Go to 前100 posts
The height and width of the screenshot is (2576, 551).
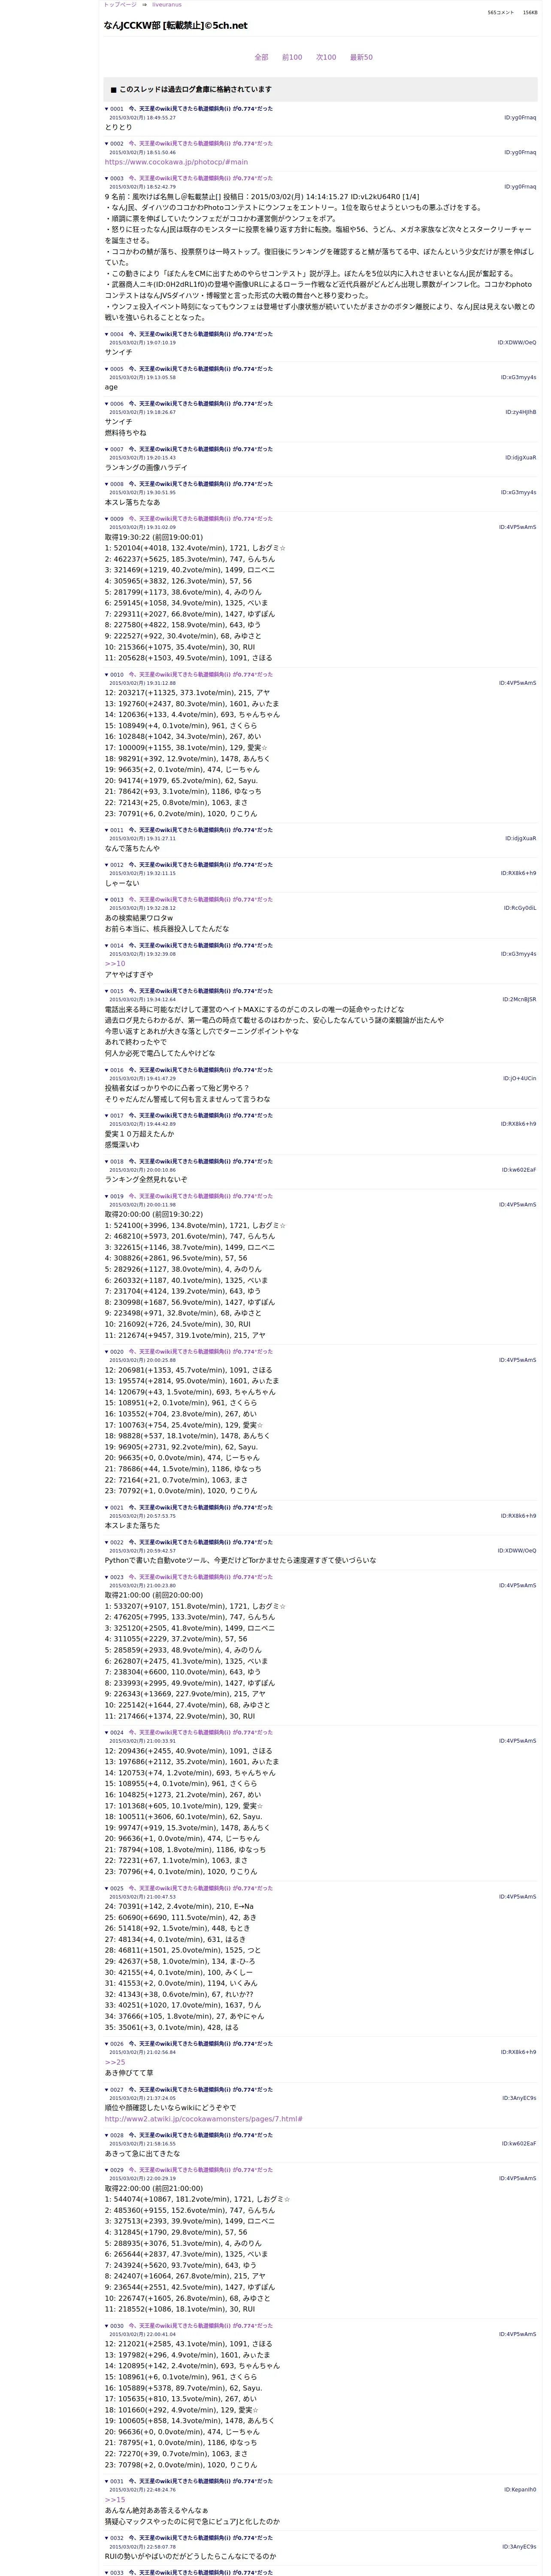[292, 58]
